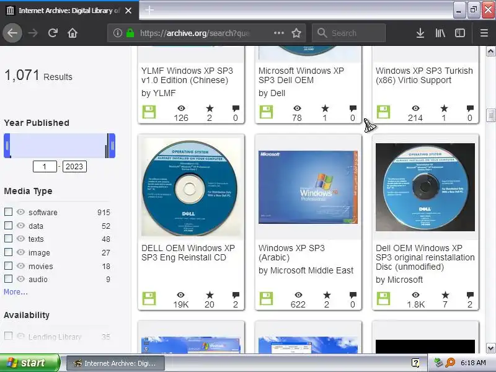Toggle the eye icon beside texts

click(20, 239)
